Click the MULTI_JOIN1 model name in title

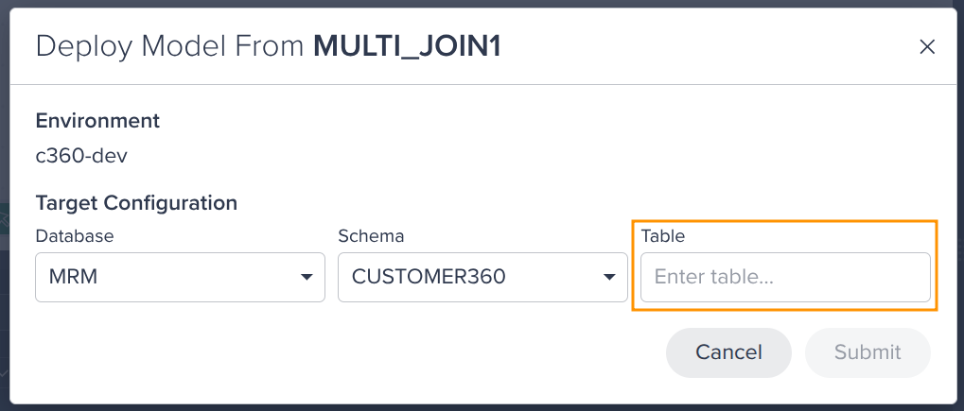coord(407,46)
